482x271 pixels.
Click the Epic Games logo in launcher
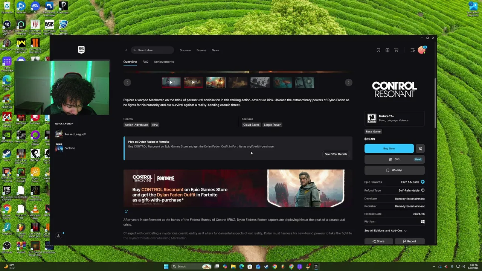[81, 50]
